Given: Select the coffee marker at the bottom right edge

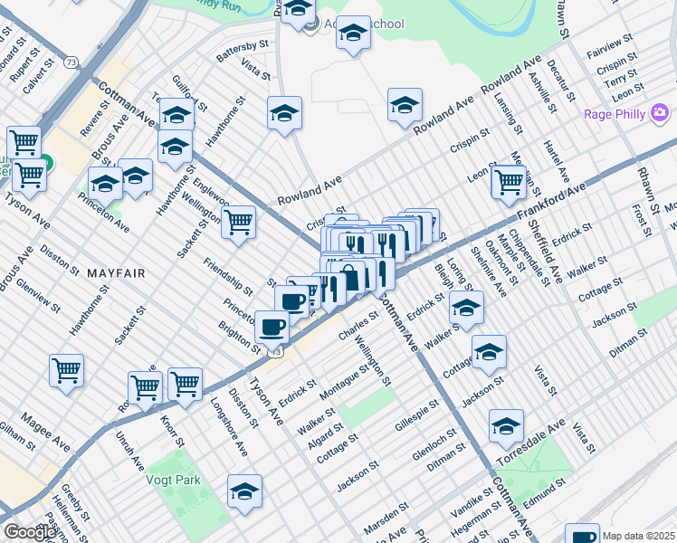Looking at the screenshot, I should tap(582, 534).
